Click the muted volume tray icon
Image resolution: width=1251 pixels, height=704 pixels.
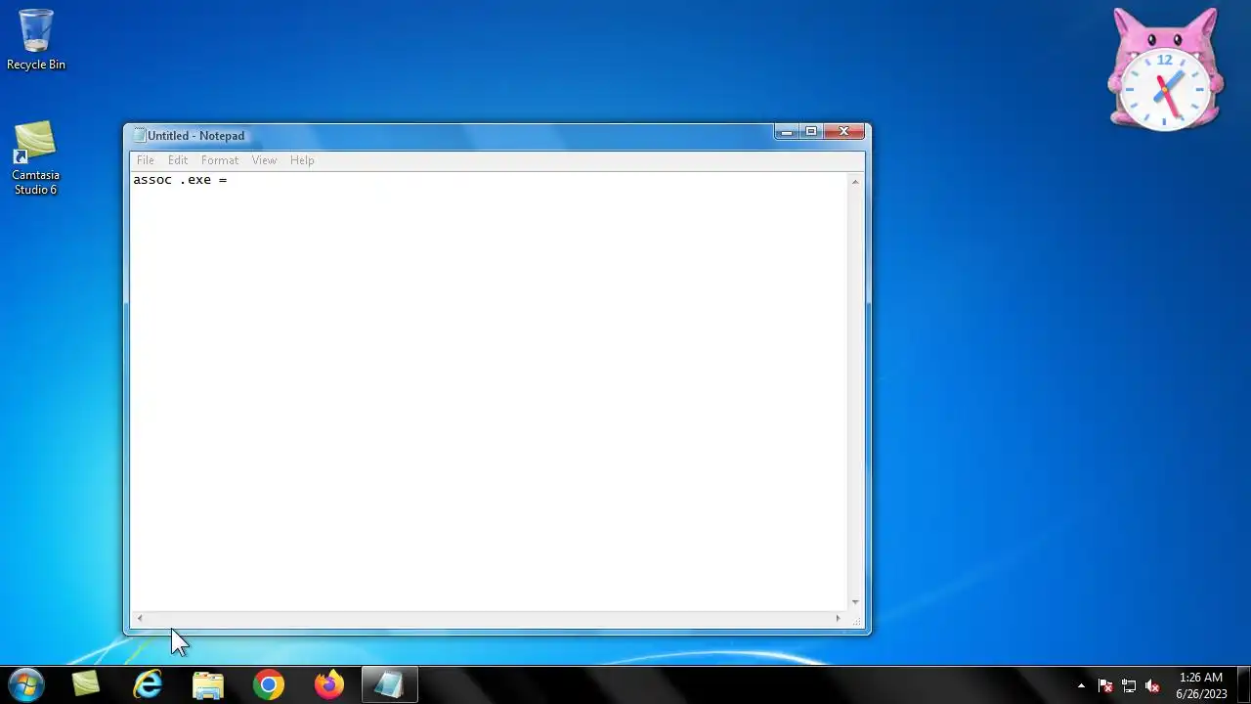click(x=1152, y=685)
